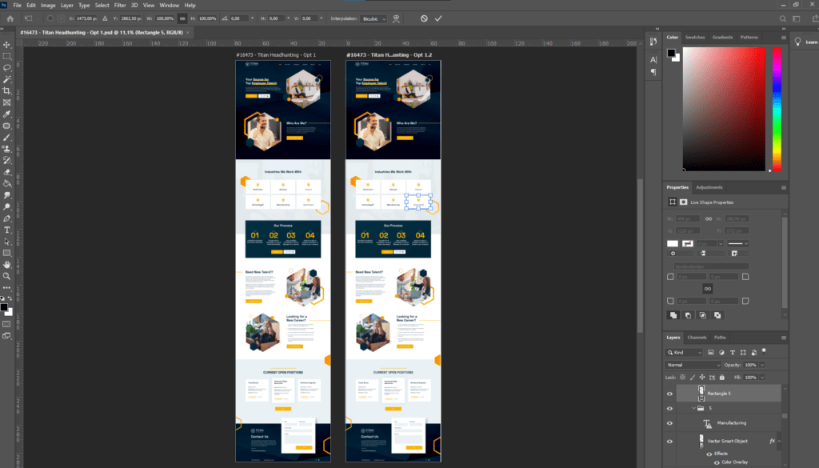Open the Filter menu
This screenshot has width=819, height=468.
click(x=120, y=5)
